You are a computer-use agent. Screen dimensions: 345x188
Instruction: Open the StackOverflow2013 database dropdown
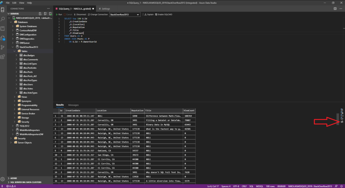coord(125,14)
